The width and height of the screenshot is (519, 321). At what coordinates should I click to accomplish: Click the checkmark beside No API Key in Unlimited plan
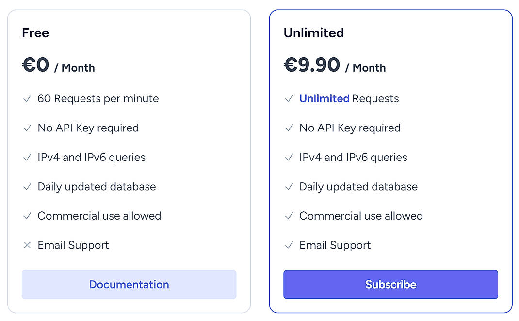coord(290,128)
